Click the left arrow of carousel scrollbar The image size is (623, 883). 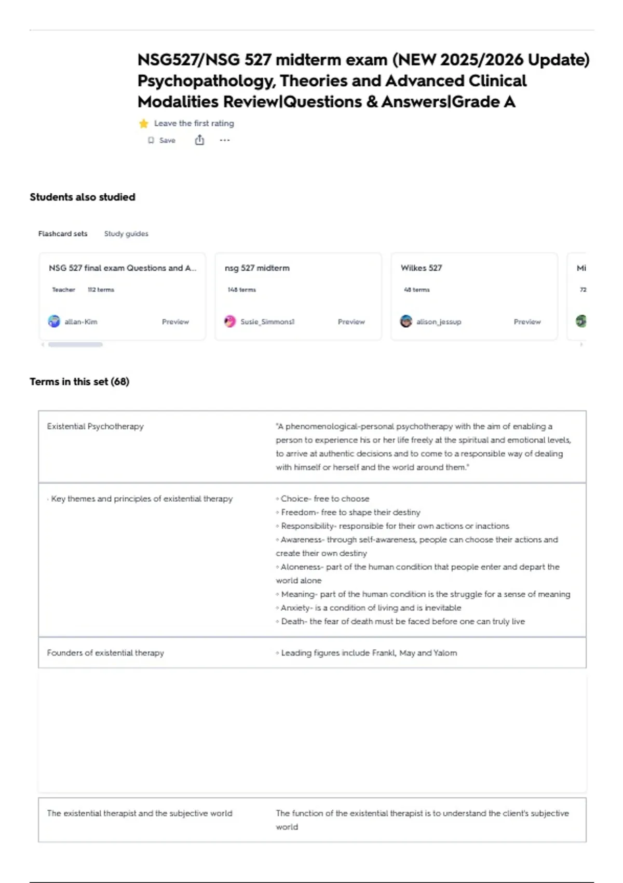[43, 344]
